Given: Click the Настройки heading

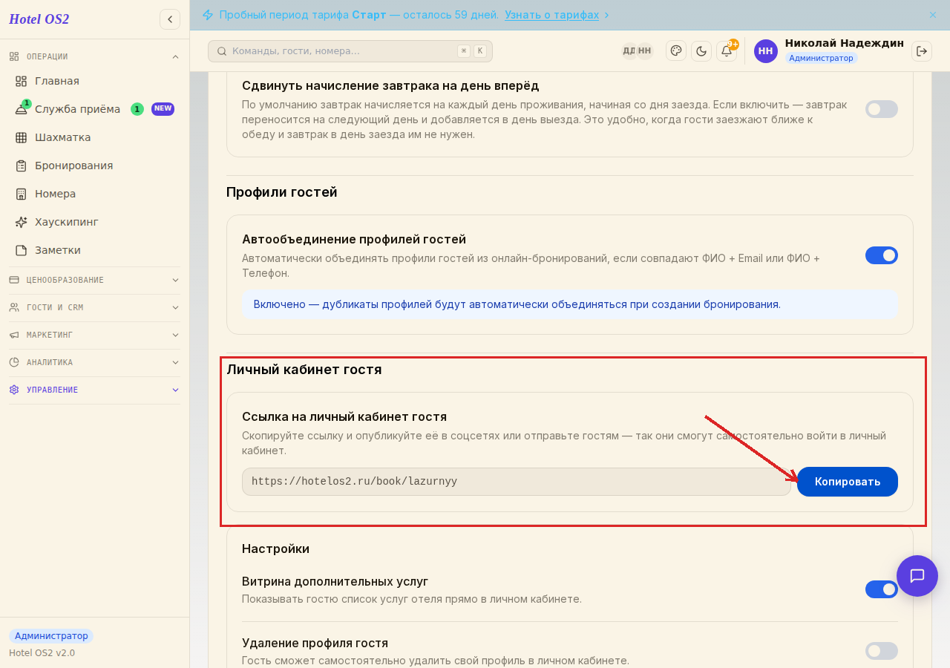Looking at the screenshot, I should click(275, 549).
